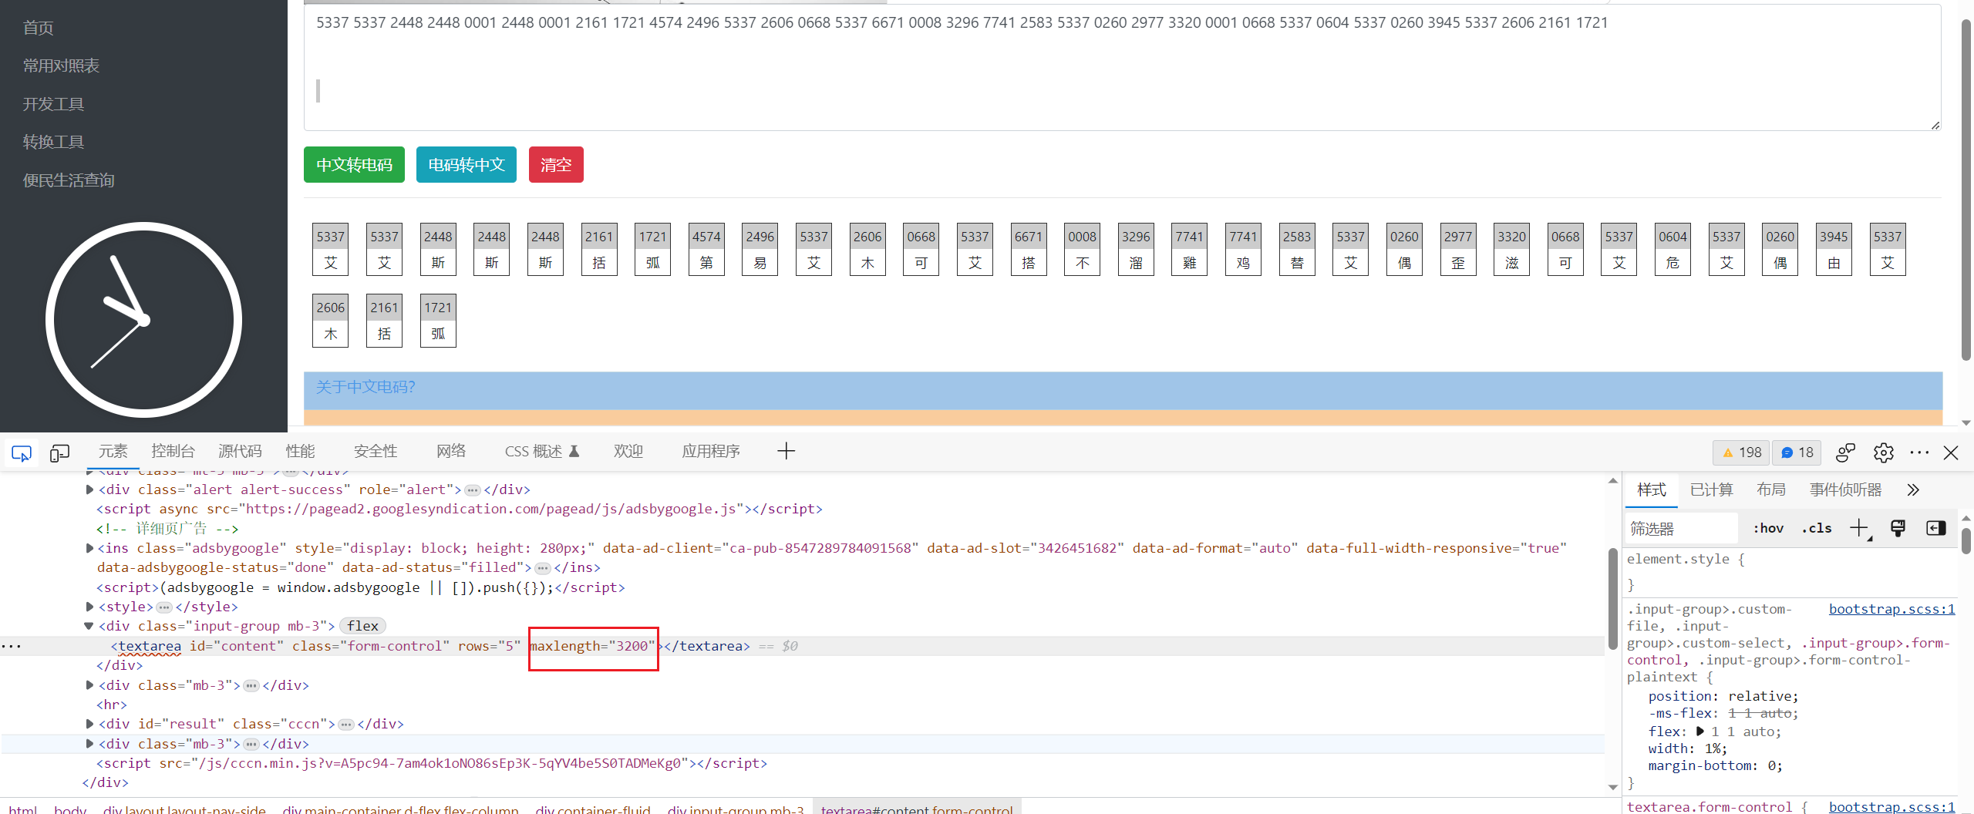Expand the style element node
This screenshot has width=1974, height=814.
click(x=89, y=607)
